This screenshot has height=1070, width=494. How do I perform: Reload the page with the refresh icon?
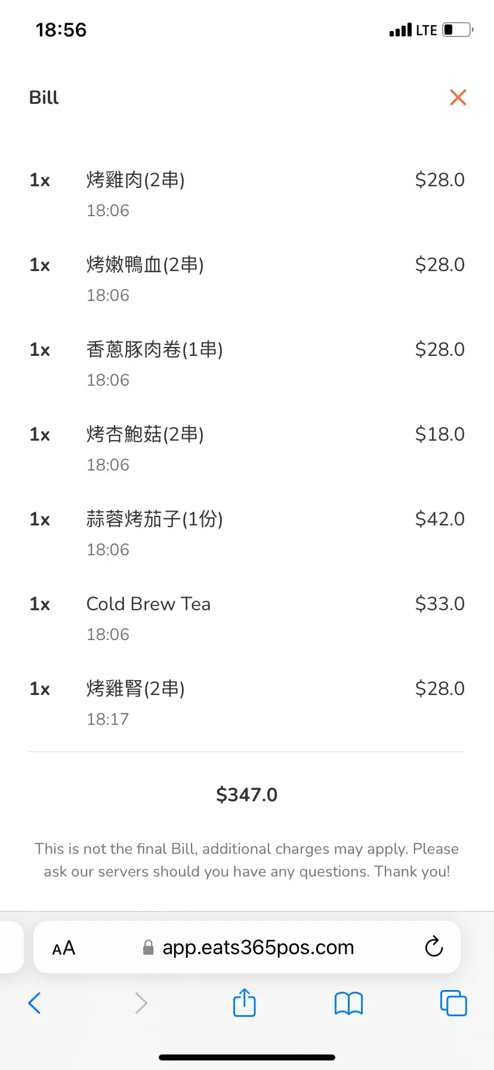[434, 947]
